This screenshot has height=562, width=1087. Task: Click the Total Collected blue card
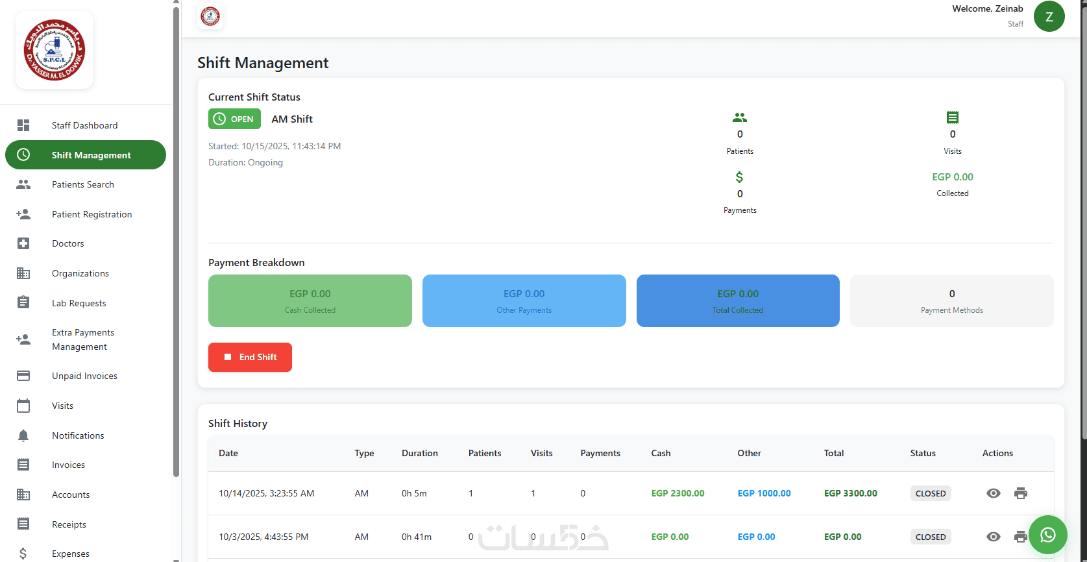(x=738, y=300)
